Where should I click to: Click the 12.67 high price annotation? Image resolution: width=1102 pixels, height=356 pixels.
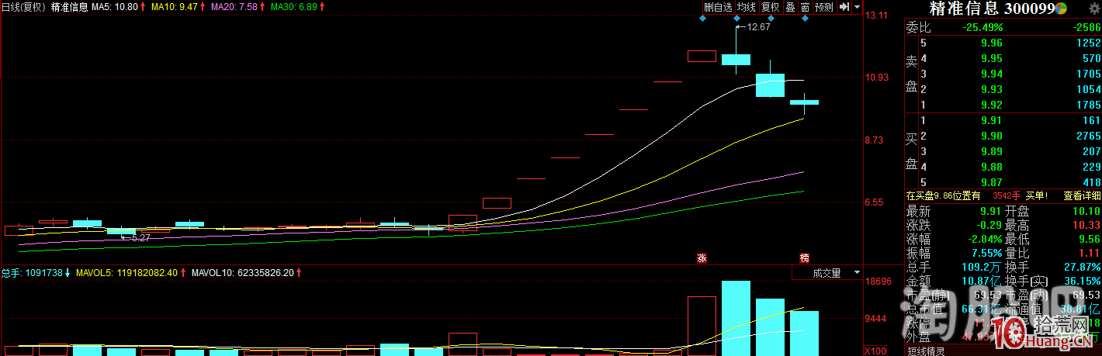[x=758, y=27]
